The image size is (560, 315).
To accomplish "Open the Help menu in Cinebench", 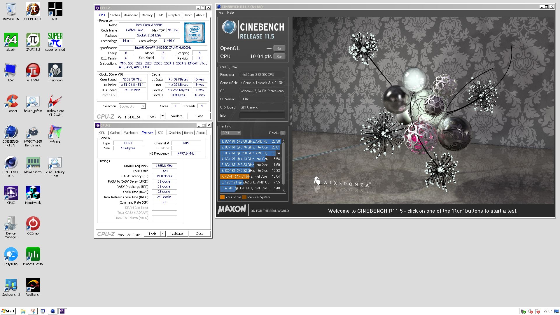I will [230, 13].
